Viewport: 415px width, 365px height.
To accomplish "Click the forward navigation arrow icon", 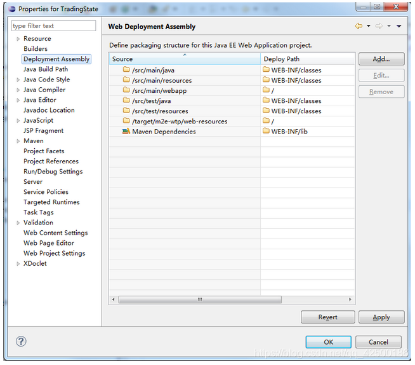I will [379, 26].
